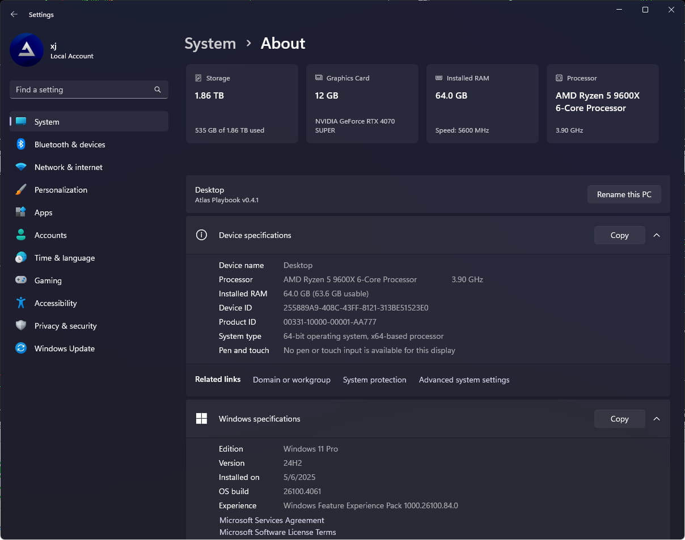Click the 64.0 GB (63.6 GB usable) value
This screenshot has width=685, height=540.
326,294
